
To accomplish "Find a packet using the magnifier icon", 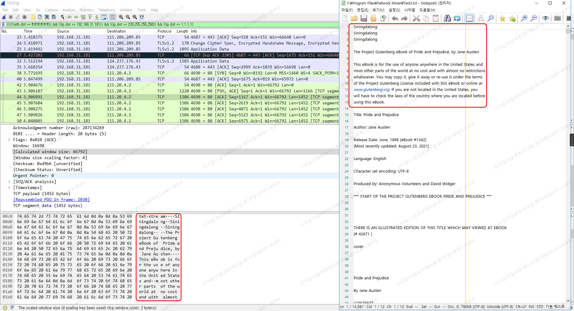I will (x=62, y=17).
